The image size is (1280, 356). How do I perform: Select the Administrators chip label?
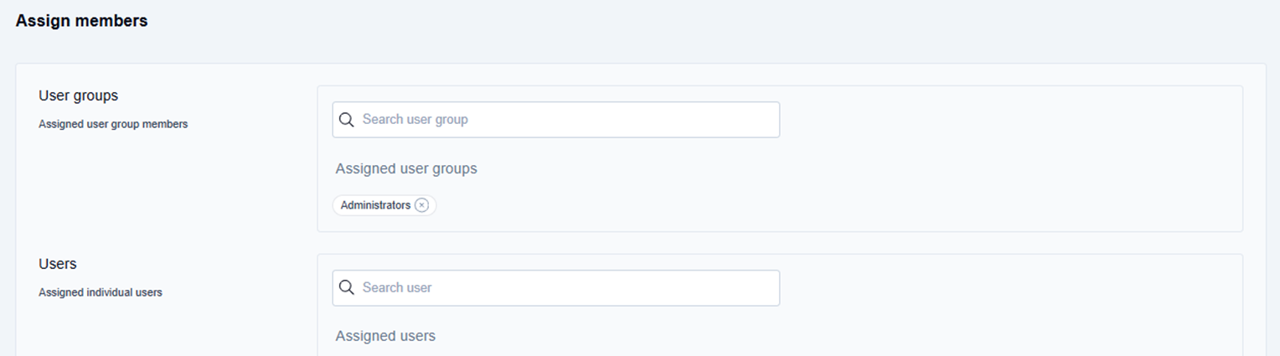pos(375,205)
